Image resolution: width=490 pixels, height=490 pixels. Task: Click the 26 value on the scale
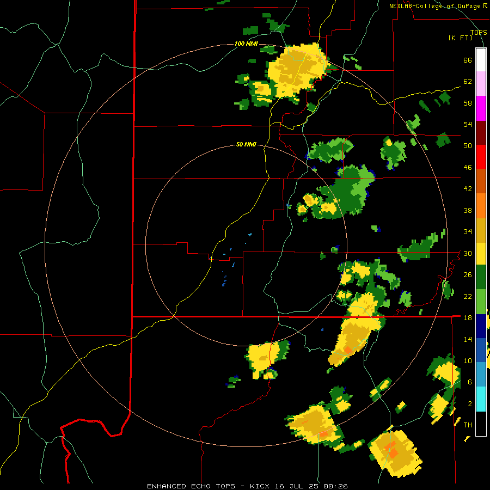tap(468, 275)
